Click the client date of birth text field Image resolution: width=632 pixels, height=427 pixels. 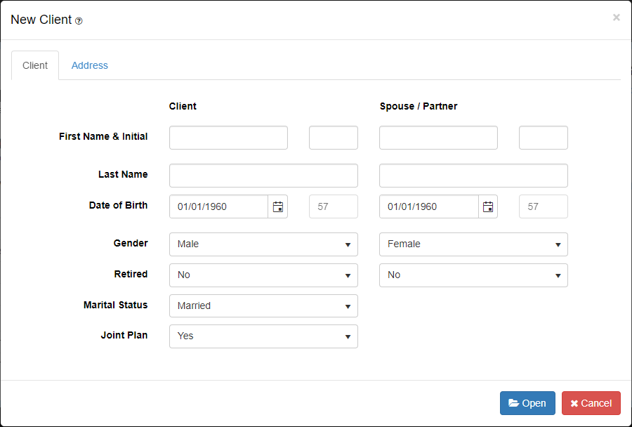point(218,206)
